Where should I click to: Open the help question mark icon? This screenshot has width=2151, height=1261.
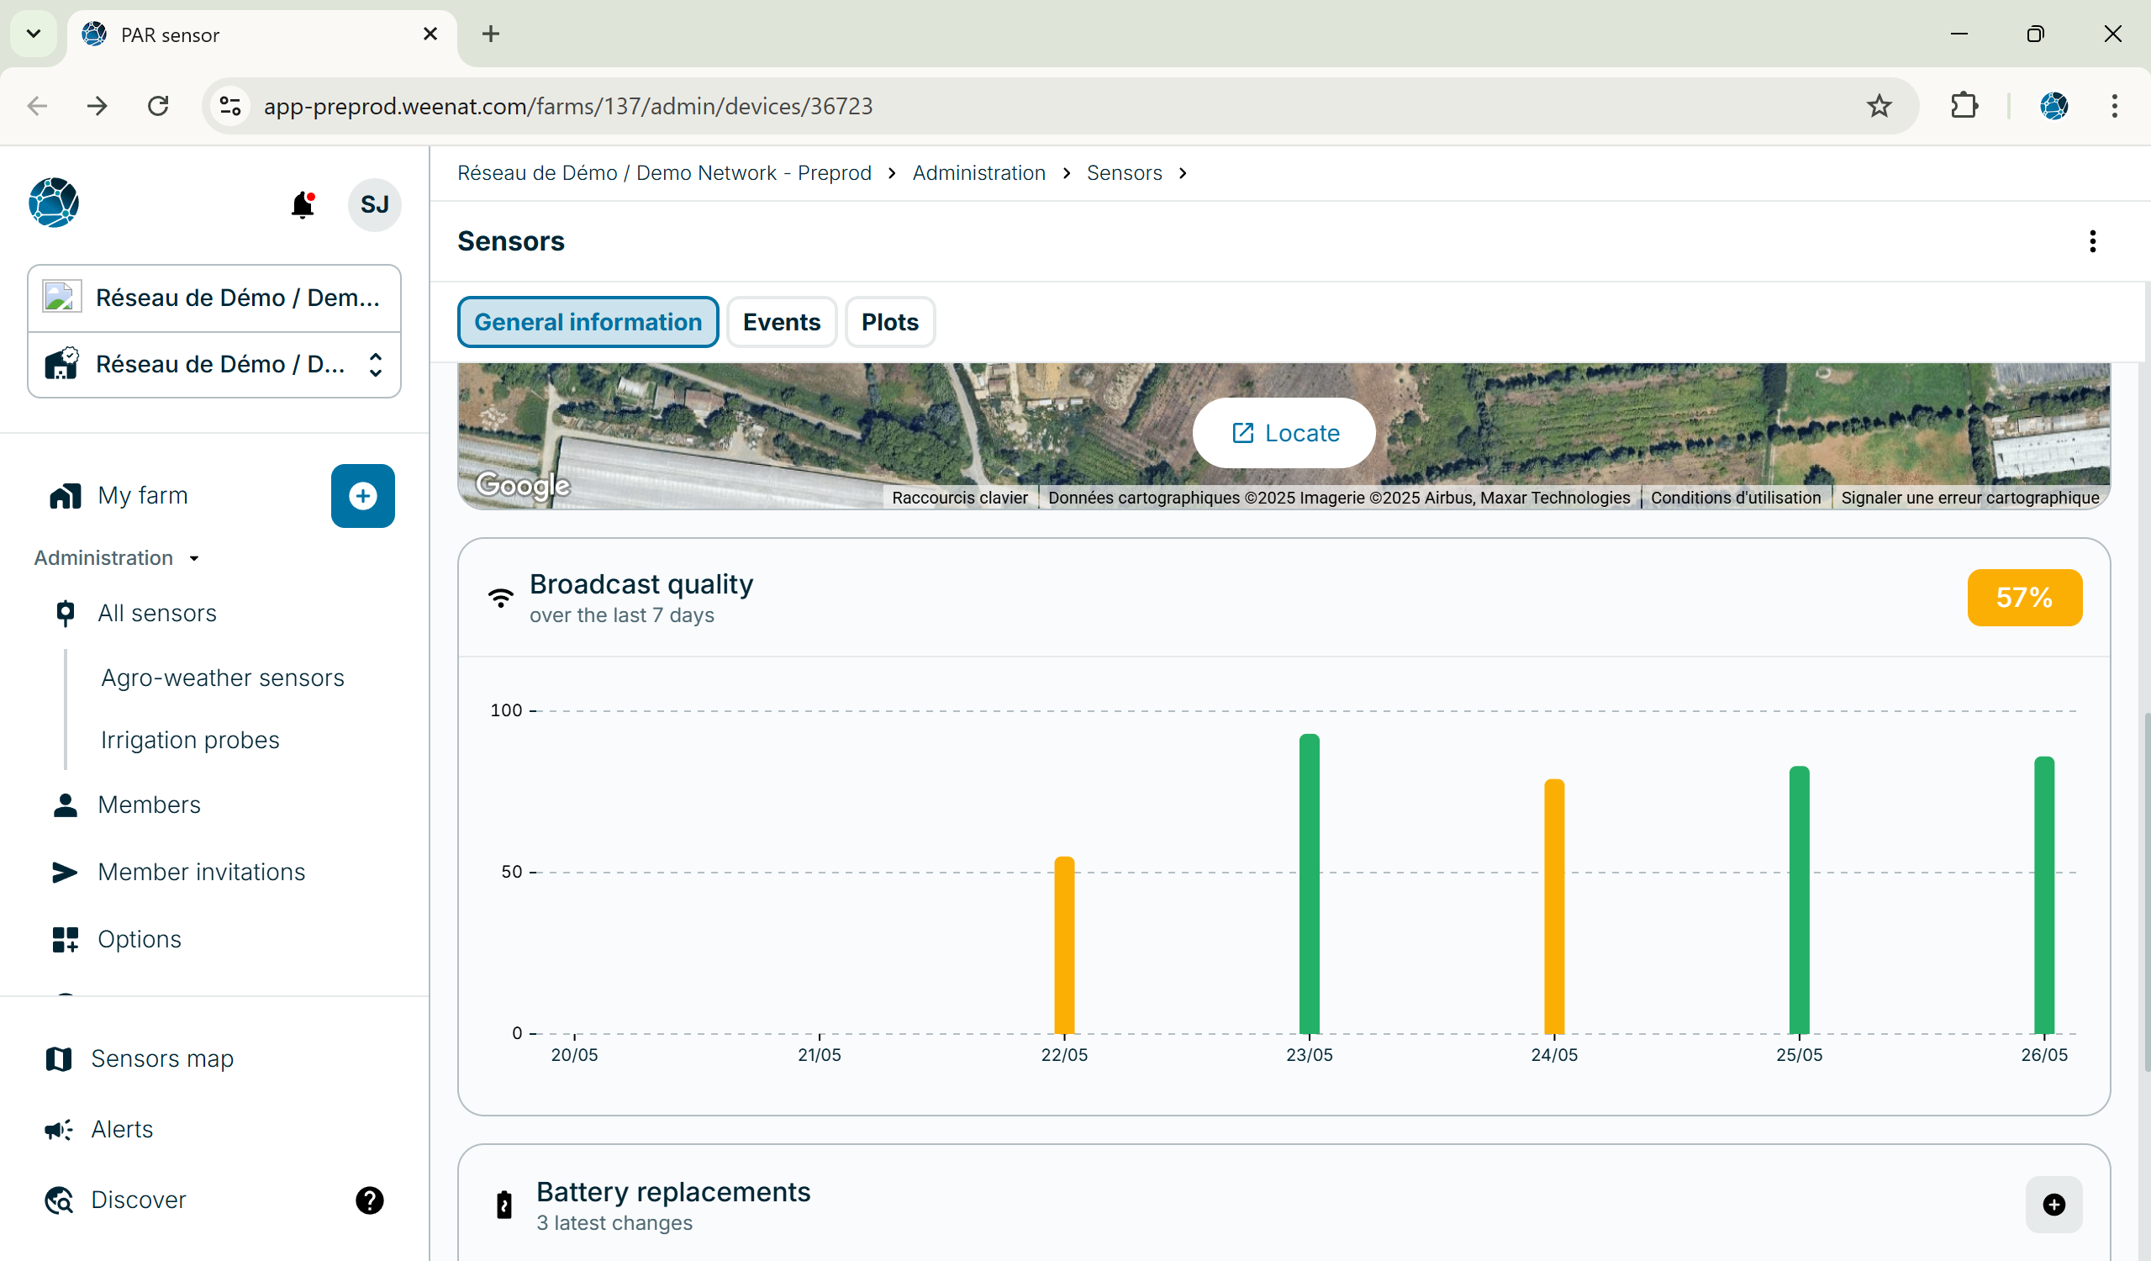pos(370,1200)
